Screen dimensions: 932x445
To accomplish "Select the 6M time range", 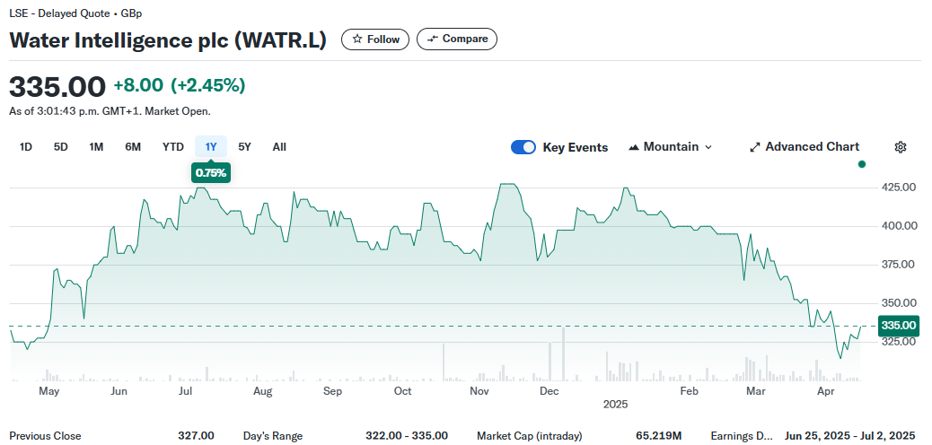I will 133,147.
